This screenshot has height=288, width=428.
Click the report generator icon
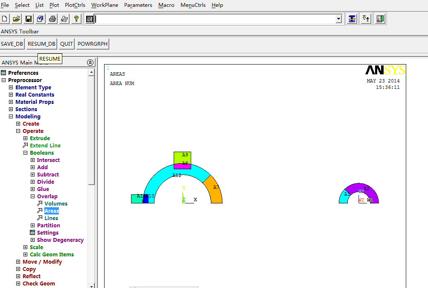[x=64, y=19]
